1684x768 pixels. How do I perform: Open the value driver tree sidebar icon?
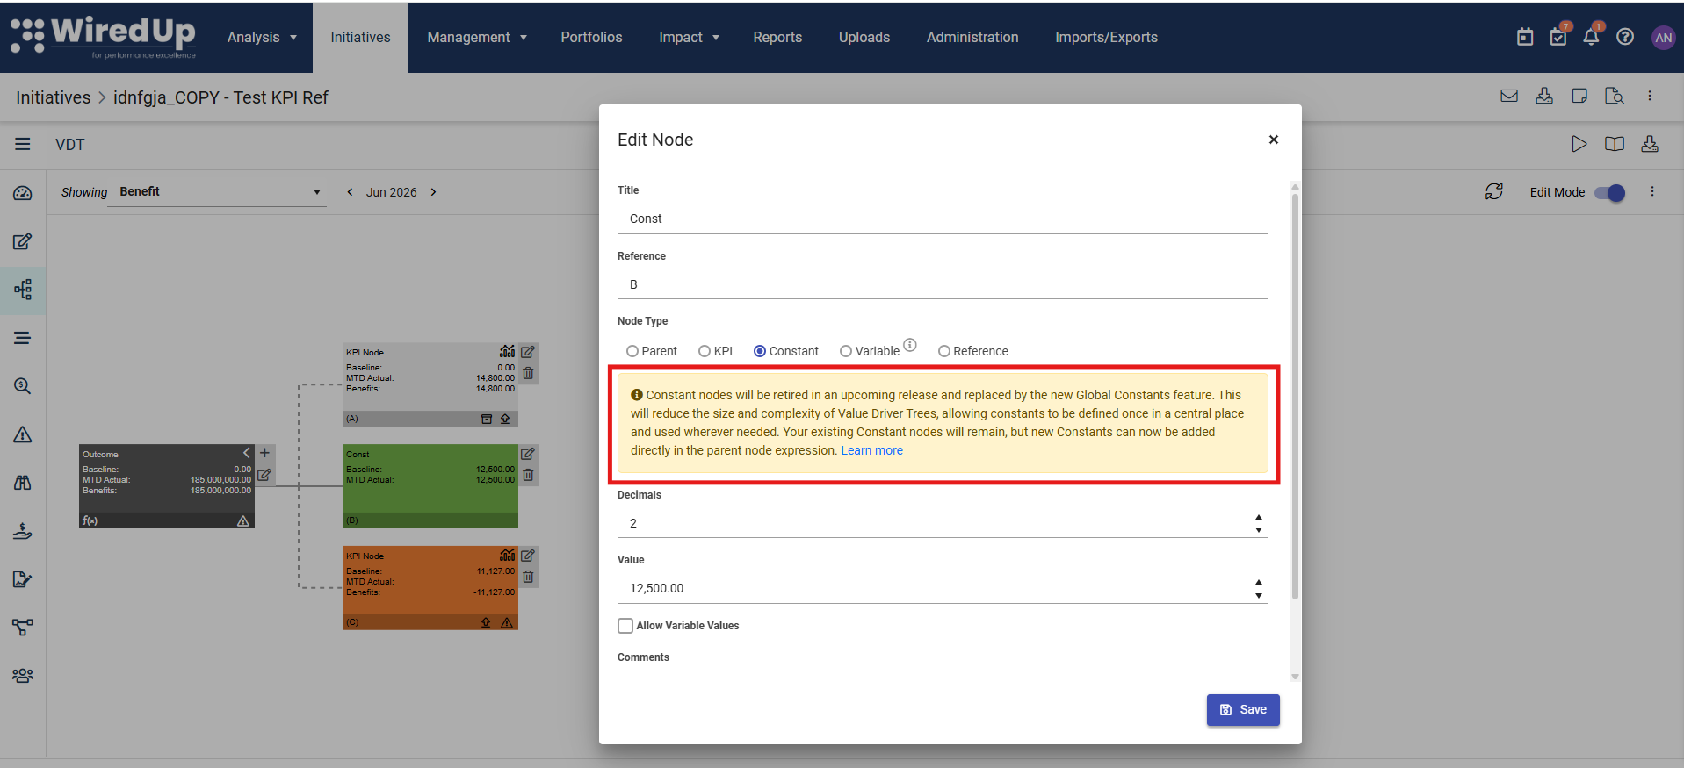click(23, 290)
